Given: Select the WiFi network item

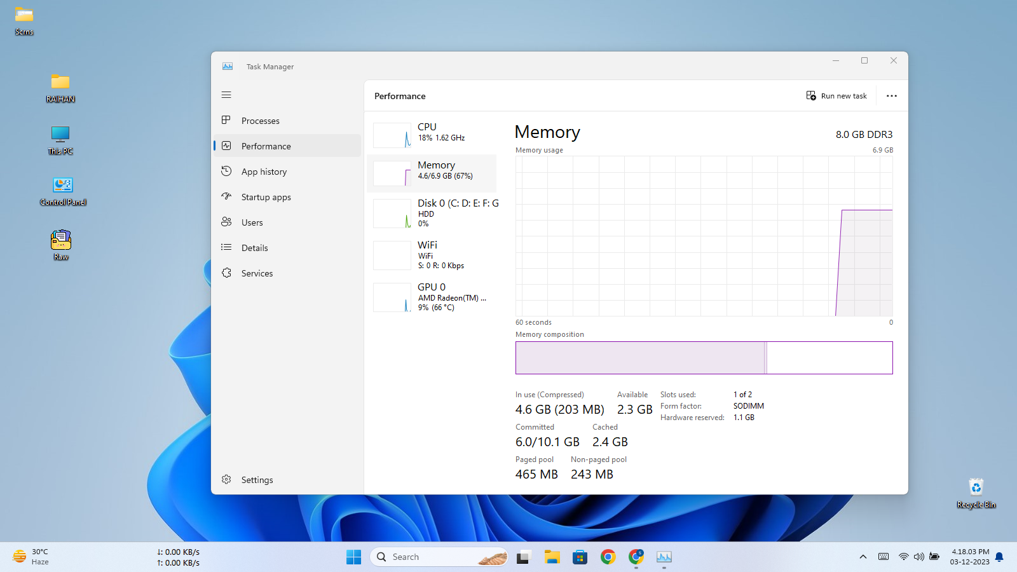Looking at the screenshot, I should (x=432, y=255).
